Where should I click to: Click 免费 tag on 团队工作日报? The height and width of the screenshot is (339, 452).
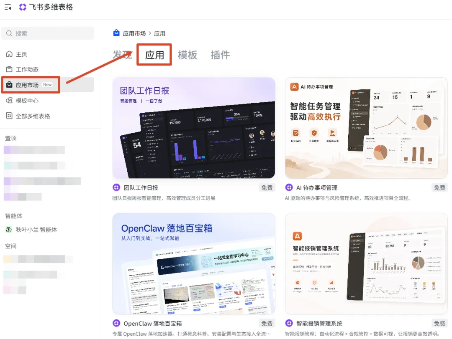(x=267, y=188)
